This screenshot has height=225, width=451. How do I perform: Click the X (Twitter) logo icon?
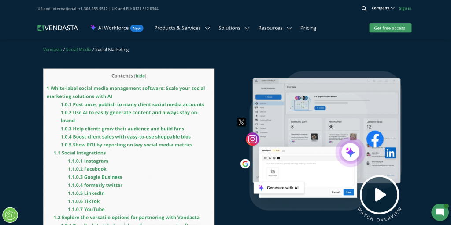click(x=241, y=122)
